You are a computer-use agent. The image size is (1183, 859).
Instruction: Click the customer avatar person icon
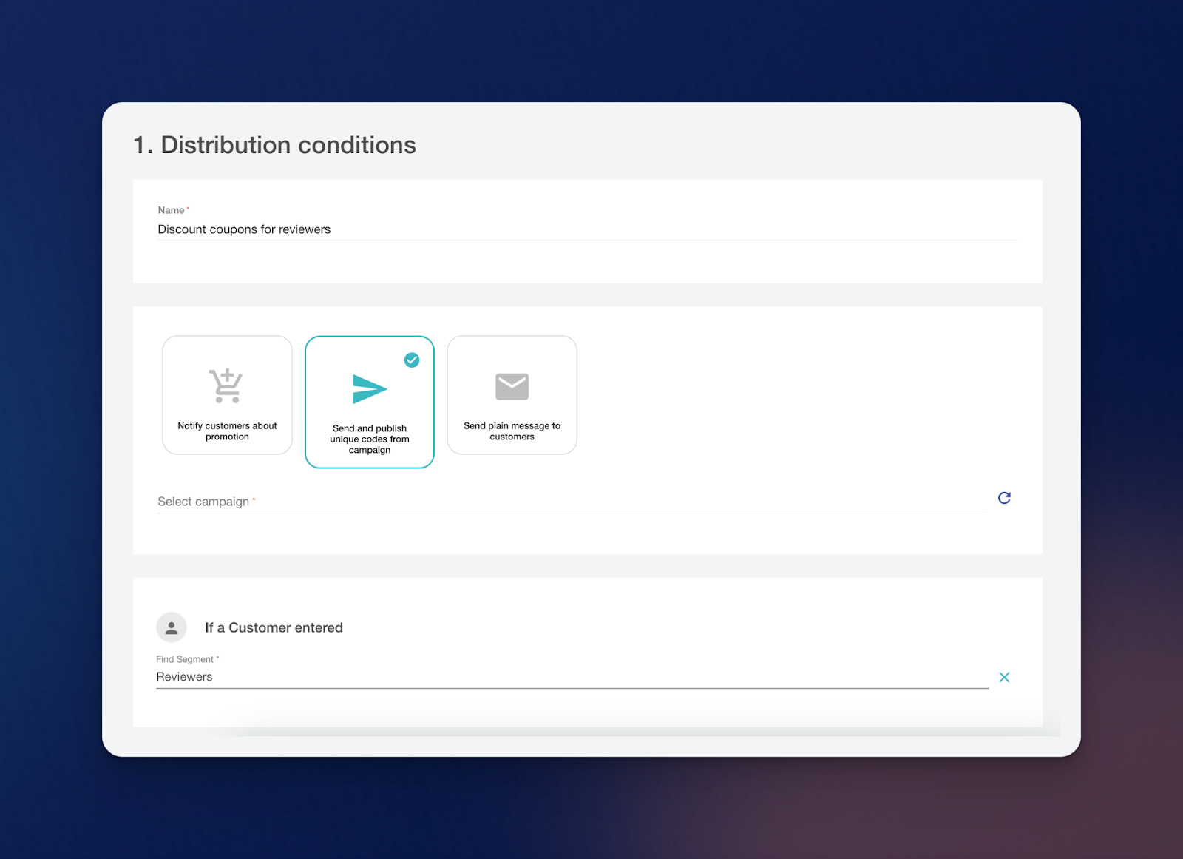[x=172, y=627]
